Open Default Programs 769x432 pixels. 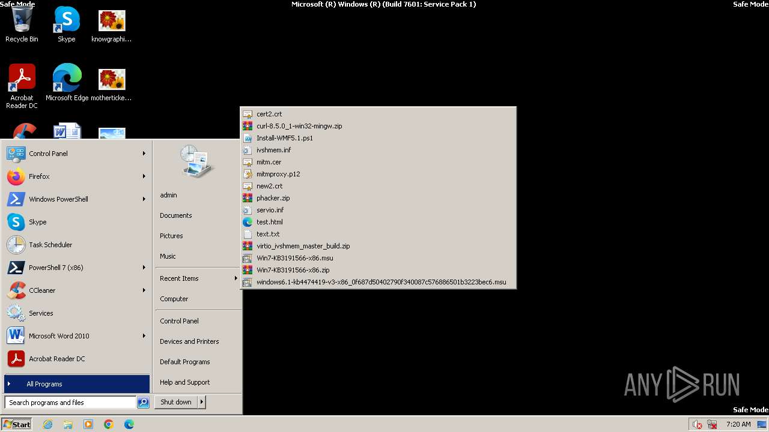pos(198,362)
